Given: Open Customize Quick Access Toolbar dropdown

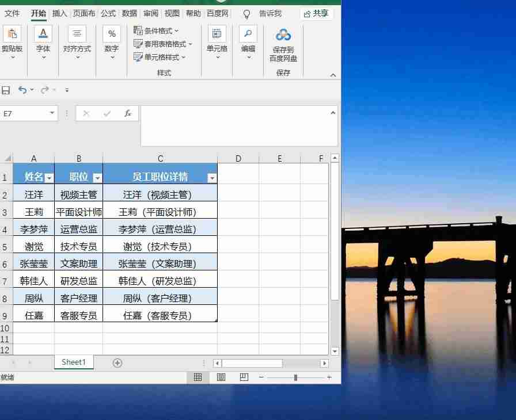Looking at the screenshot, I should [67, 90].
